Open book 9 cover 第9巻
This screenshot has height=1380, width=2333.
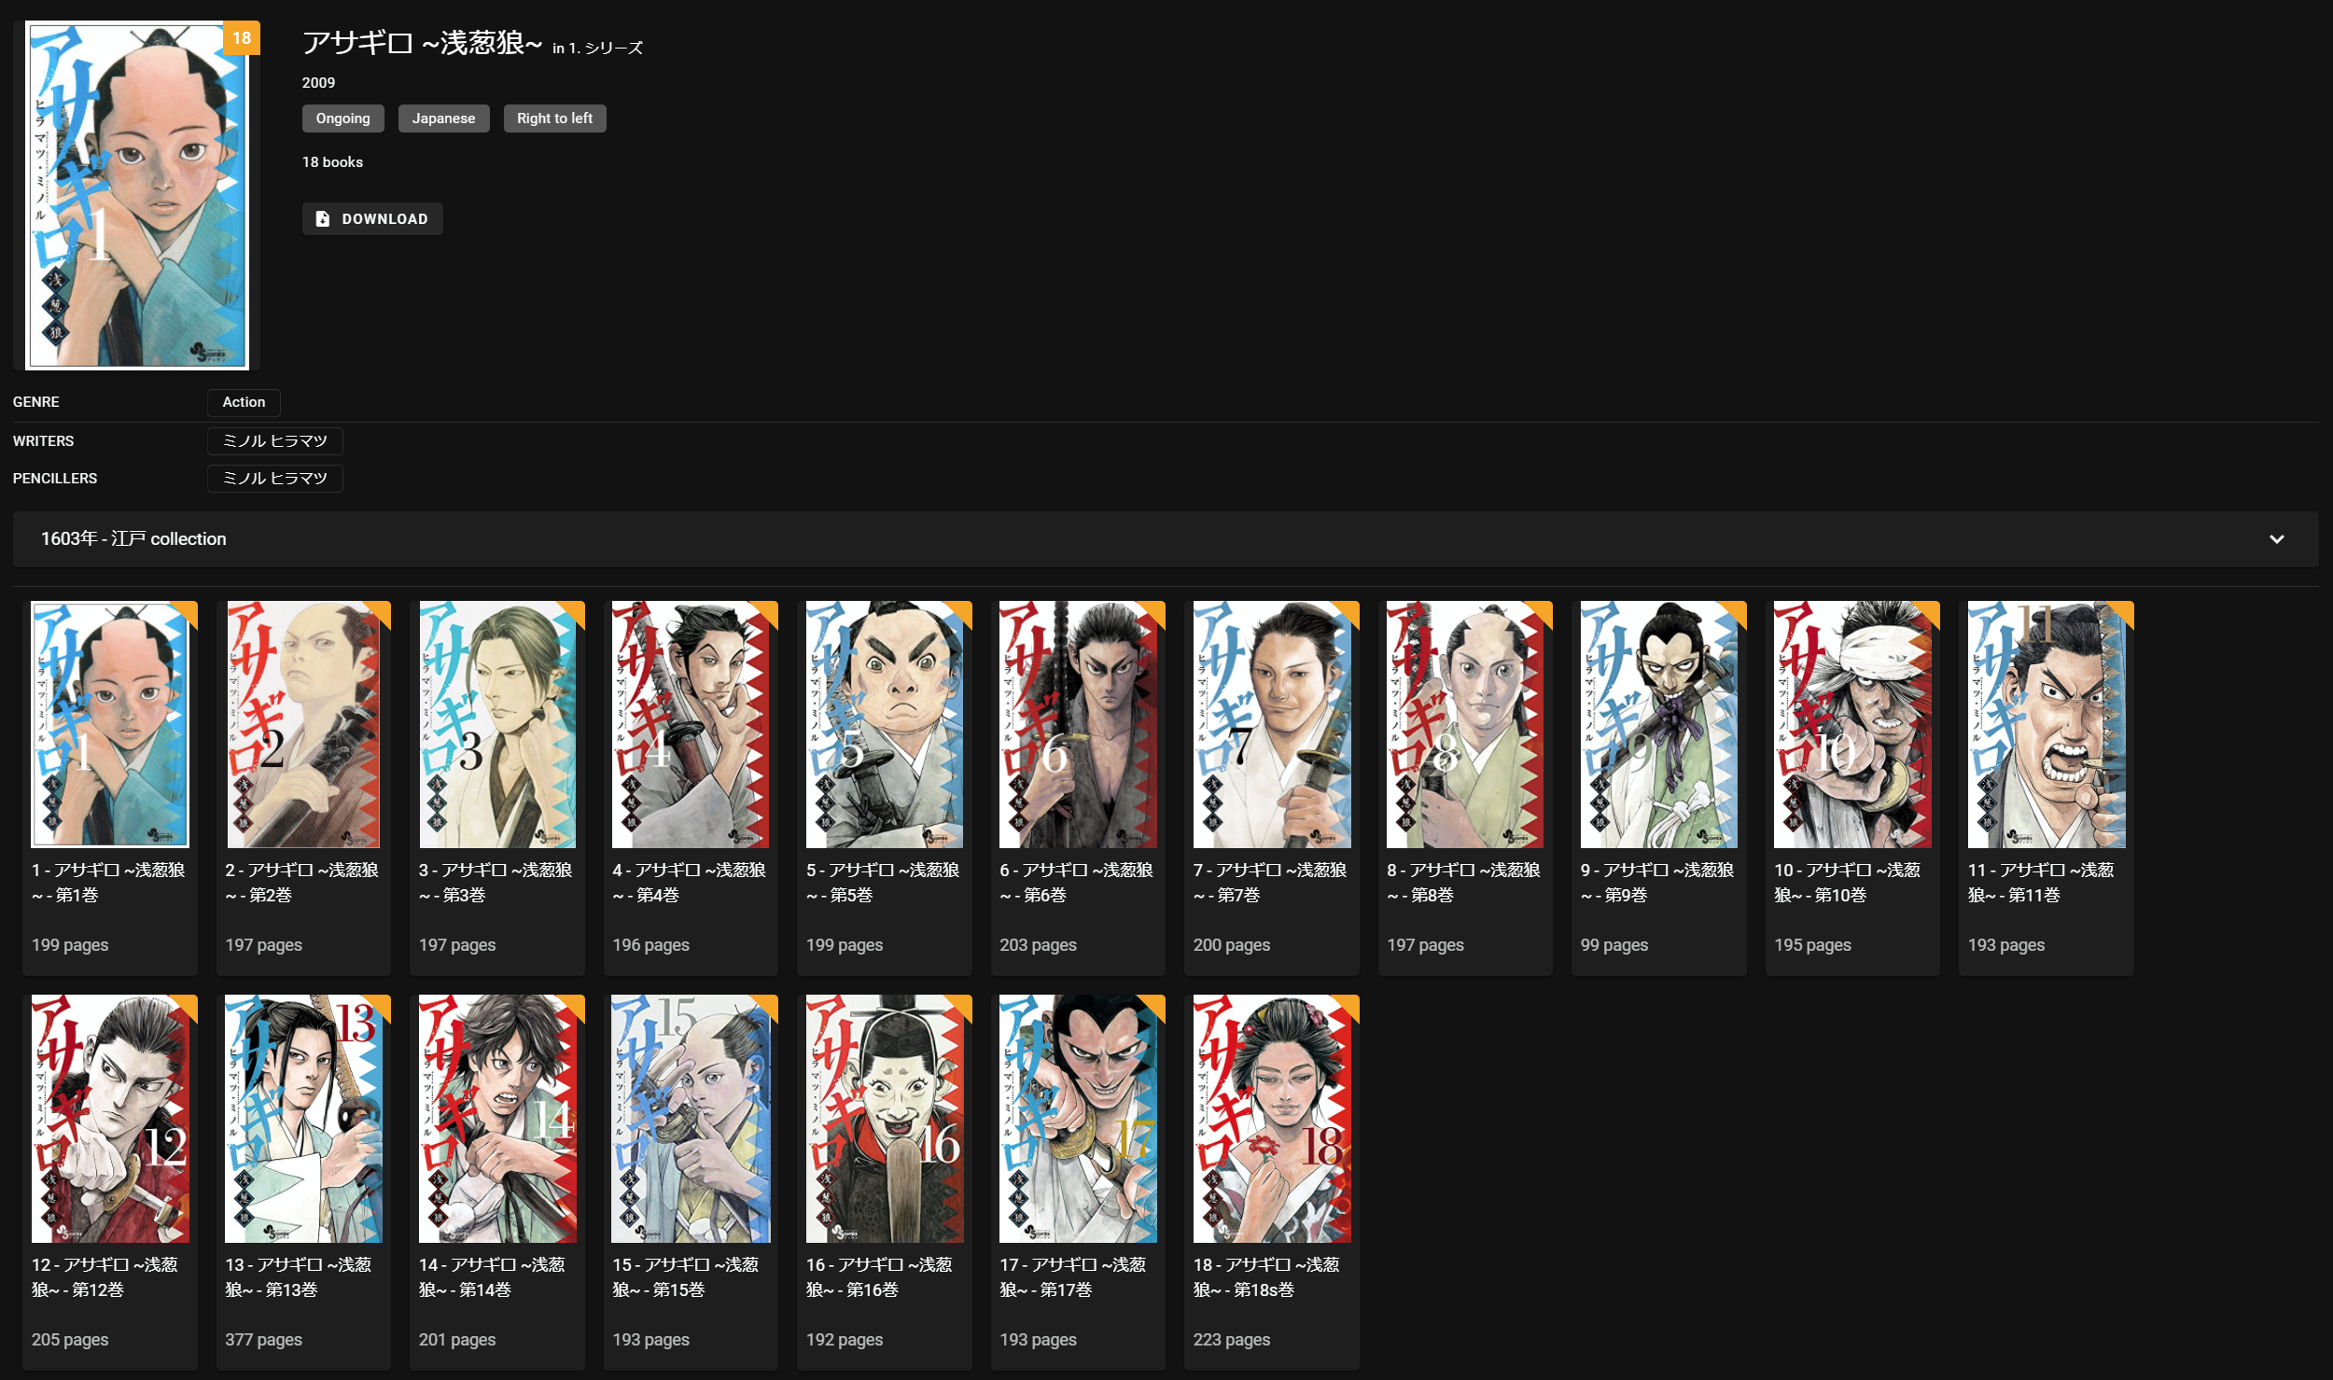pos(1658,724)
